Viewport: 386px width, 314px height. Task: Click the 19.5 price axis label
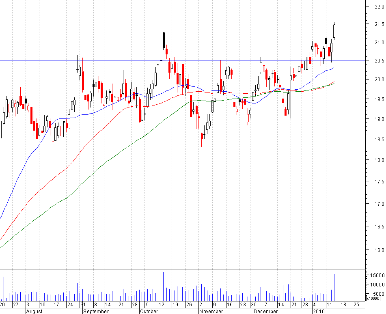380,99
